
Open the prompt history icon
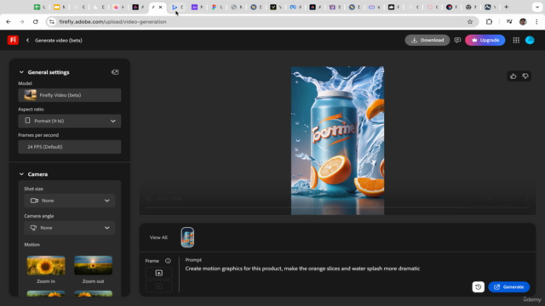[479, 287]
